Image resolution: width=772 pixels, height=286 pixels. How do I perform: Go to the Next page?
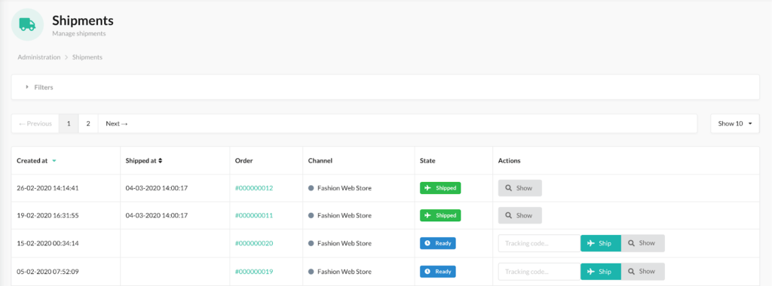pos(117,124)
